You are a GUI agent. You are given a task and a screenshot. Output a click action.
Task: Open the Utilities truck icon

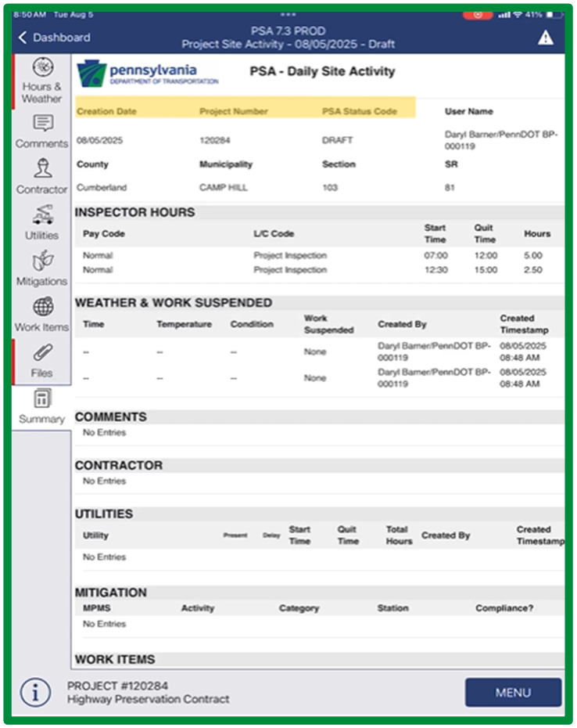[x=43, y=214]
